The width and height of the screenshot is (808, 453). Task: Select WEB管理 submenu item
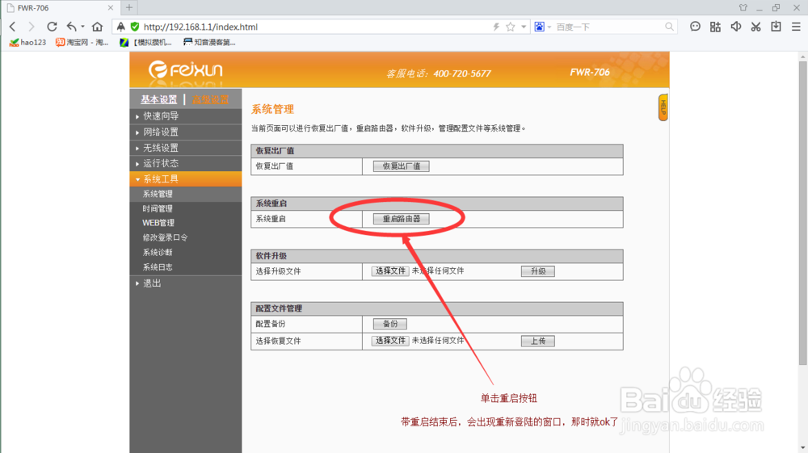pyautogui.click(x=158, y=223)
